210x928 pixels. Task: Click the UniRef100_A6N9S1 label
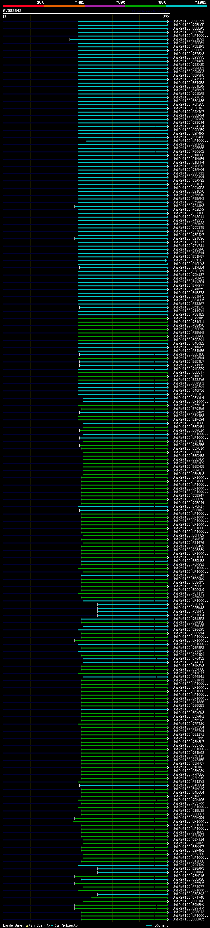188,564
